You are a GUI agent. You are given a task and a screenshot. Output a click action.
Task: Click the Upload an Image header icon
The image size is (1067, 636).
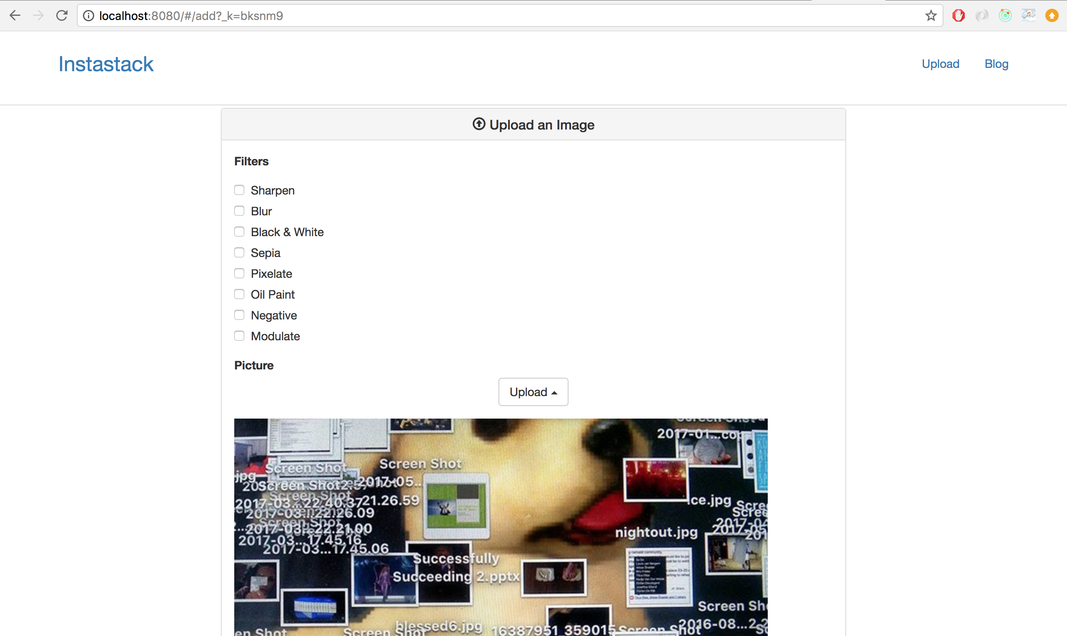click(478, 124)
